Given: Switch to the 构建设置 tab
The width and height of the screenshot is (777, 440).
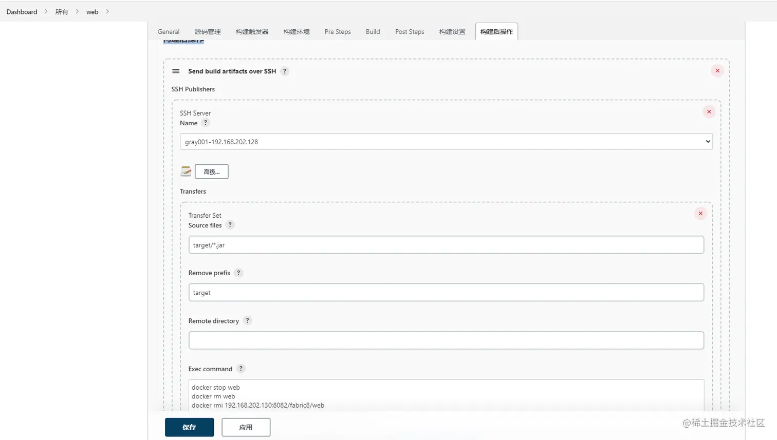Looking at the screenshot, I should pyautogui.click(x=452, y=32).
